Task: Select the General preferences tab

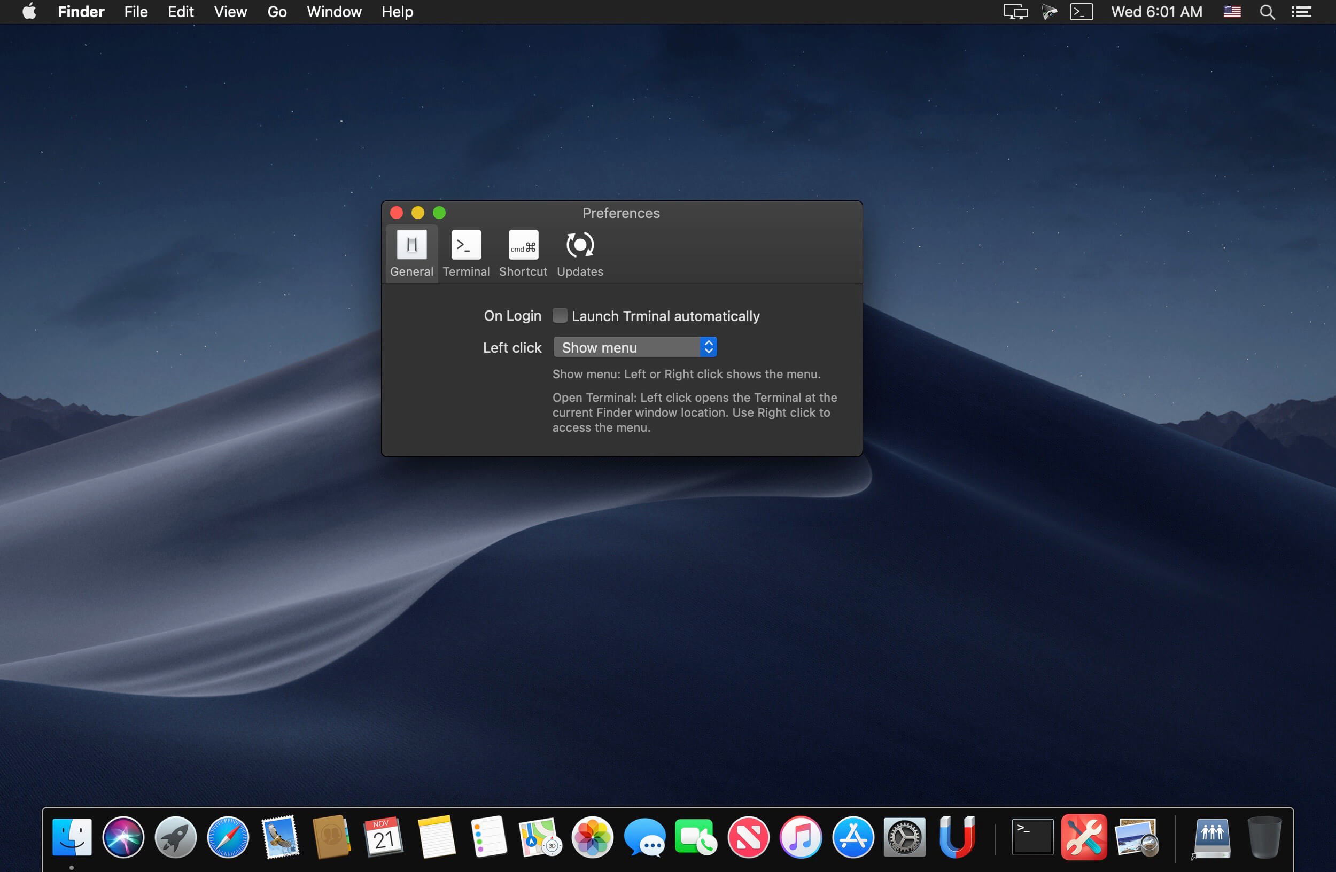Action: [x=411, y=253]
